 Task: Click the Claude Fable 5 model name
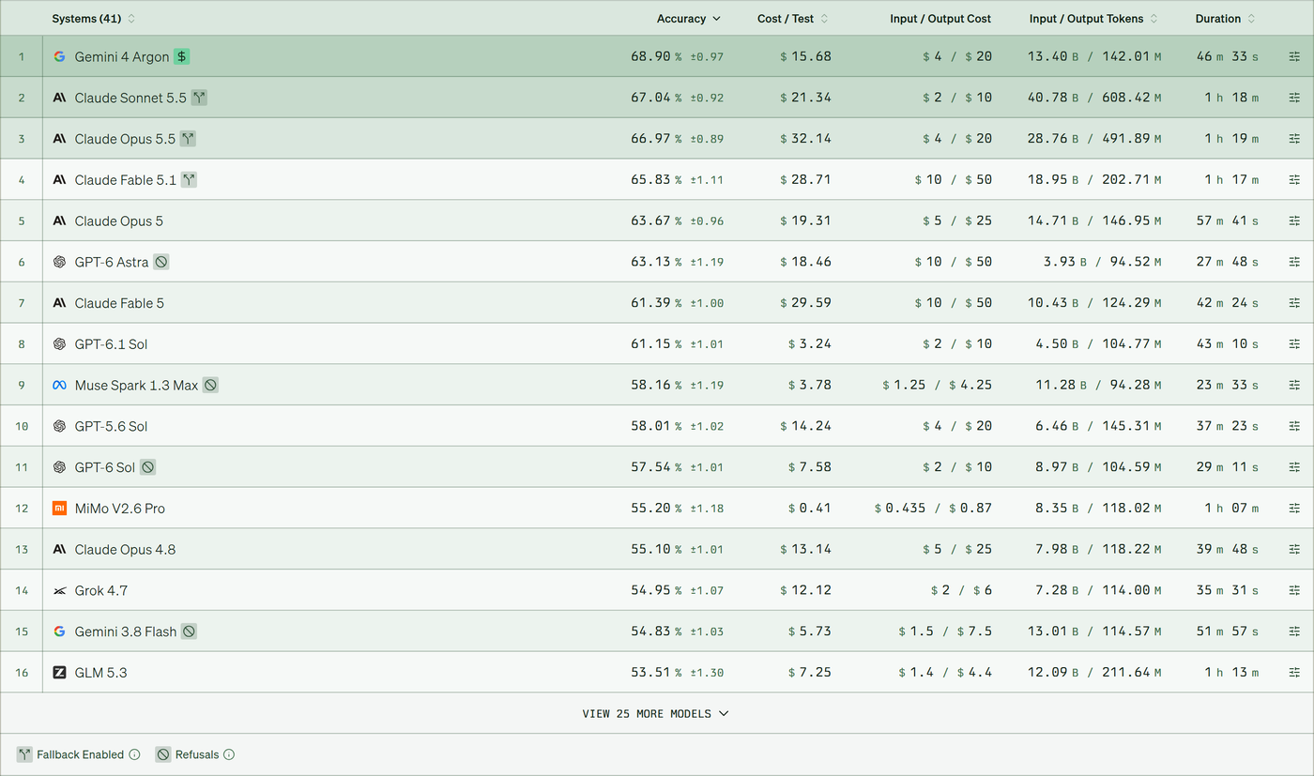(119, 303)
